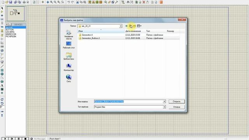Click the file name input field

tap(128, 101)
